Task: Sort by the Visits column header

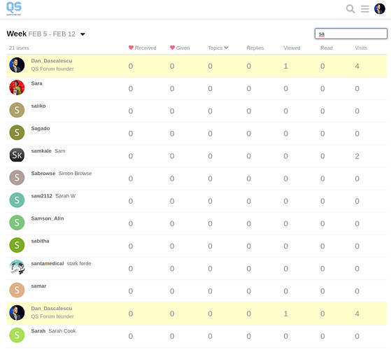Action: point(361,48)
